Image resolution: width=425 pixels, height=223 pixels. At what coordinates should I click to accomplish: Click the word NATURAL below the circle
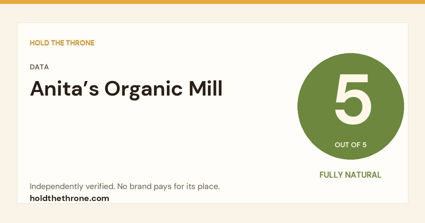[x=365, y=175]
